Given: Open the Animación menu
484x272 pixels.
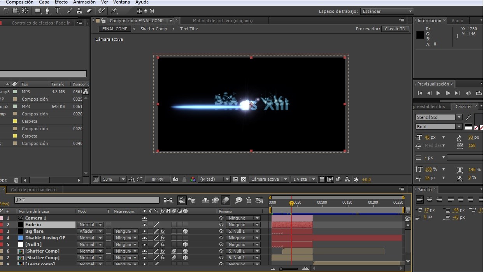Looking at the screenshot, I should 84,2.
